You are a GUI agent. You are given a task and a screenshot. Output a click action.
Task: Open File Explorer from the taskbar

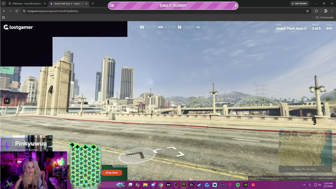[x=145, y=185]
